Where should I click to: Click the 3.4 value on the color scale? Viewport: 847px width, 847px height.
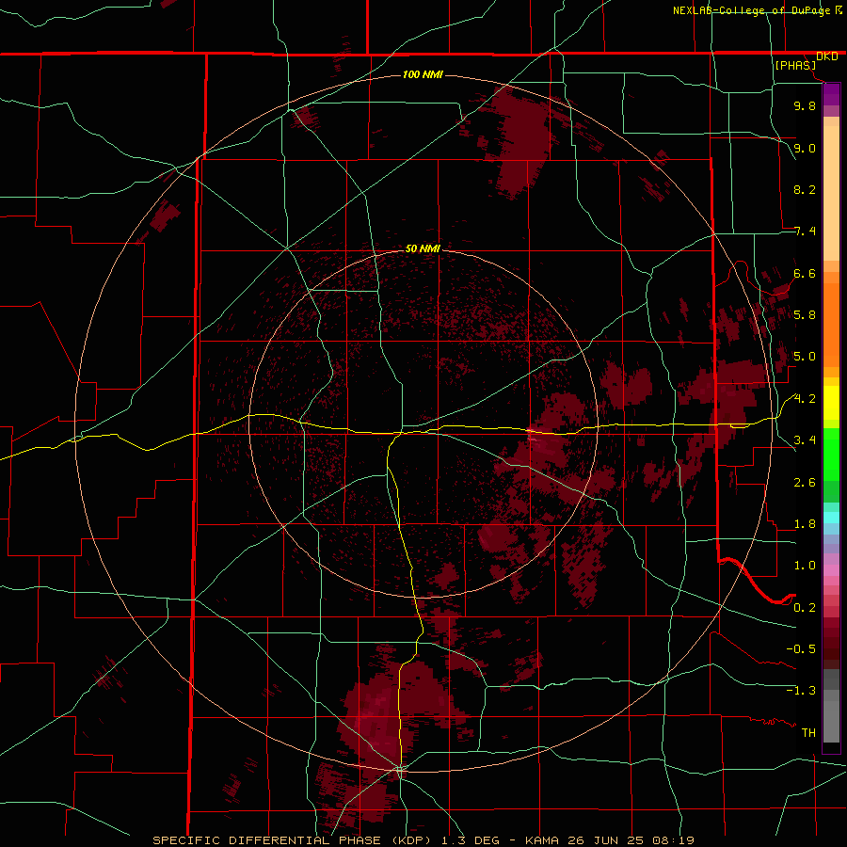pyautogui.click(x=805, y=440)
